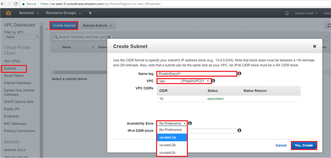Click the browser back arrow
Screen dimensions: 331x158
(x=3, y=4)
